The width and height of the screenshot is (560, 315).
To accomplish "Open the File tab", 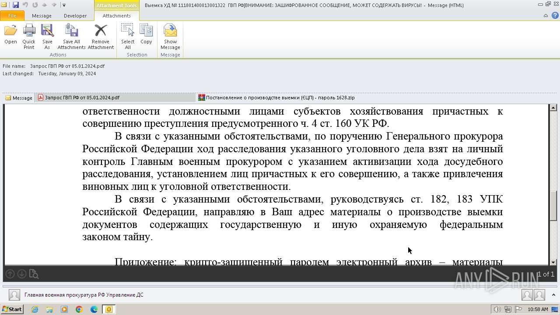I will pyautogui.click(x=12, y=16).
